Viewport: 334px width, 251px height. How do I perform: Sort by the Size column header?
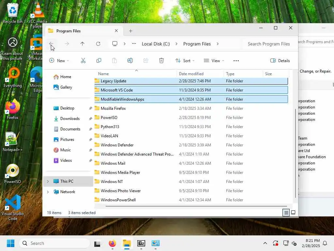(276, 74)
